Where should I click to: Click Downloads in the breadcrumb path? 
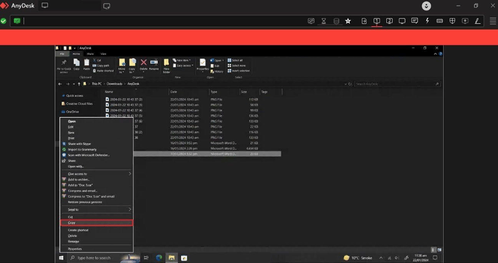[x=115, y=84]
